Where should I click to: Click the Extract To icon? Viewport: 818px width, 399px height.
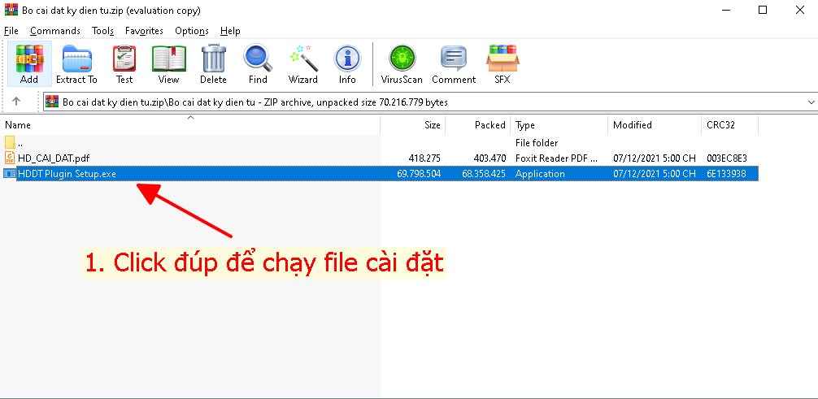(76, 63)
